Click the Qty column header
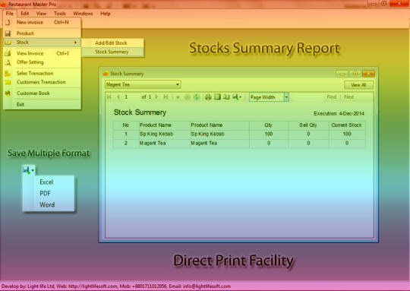 (268, 125)
